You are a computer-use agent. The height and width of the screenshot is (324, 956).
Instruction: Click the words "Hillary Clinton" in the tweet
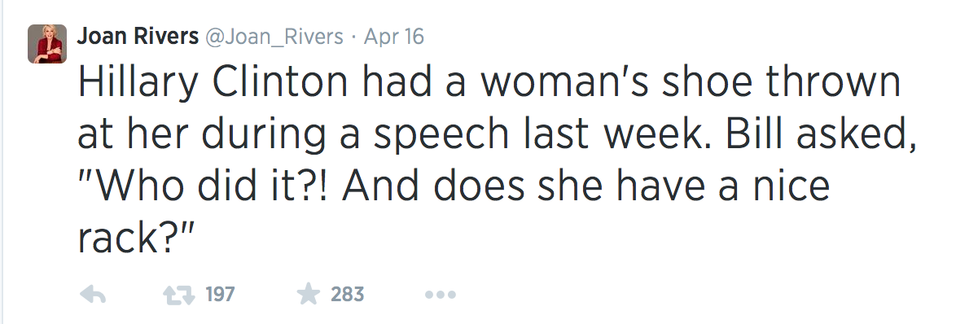[213, 83]
